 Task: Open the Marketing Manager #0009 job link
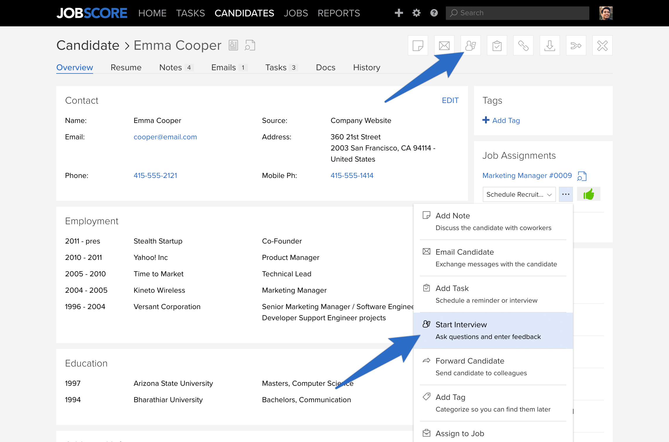[527, 176]
